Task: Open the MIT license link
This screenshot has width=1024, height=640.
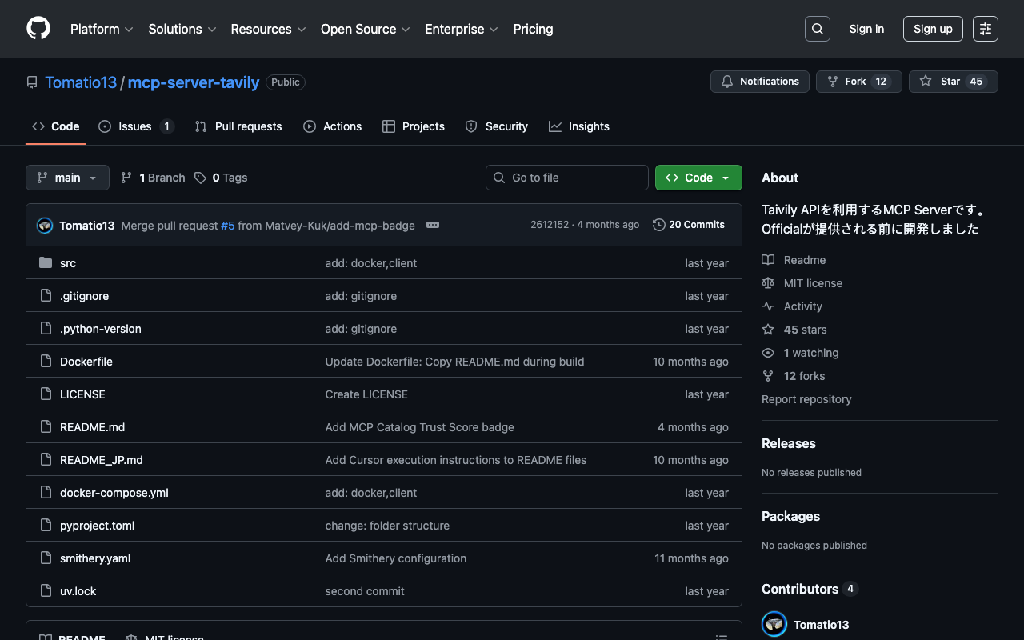Action: point(813,283)
